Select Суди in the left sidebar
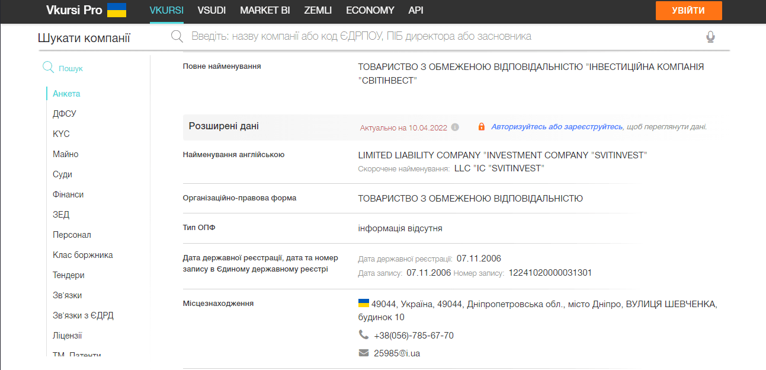Image resolution: width=766 pixels, height=370 pixels. click(x=62, y=174)
